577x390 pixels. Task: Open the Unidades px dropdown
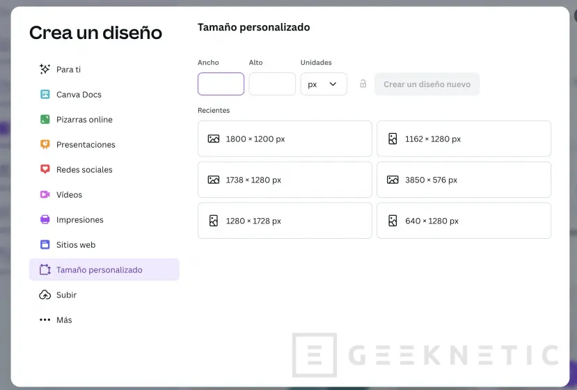tap(324, 84)
